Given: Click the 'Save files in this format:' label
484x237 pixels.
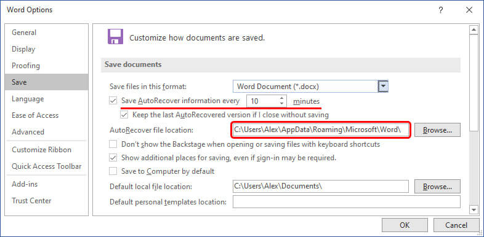Looking at the screenshot, I should 148,87.
